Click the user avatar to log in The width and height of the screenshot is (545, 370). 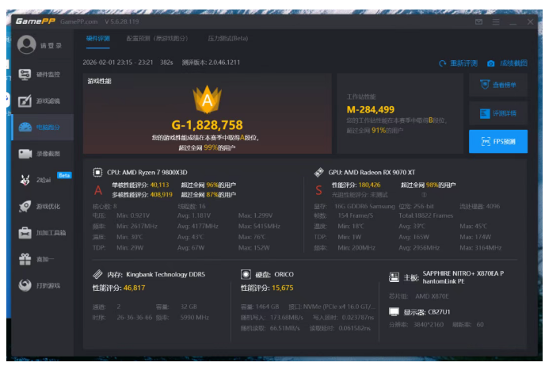pos(27,45)
